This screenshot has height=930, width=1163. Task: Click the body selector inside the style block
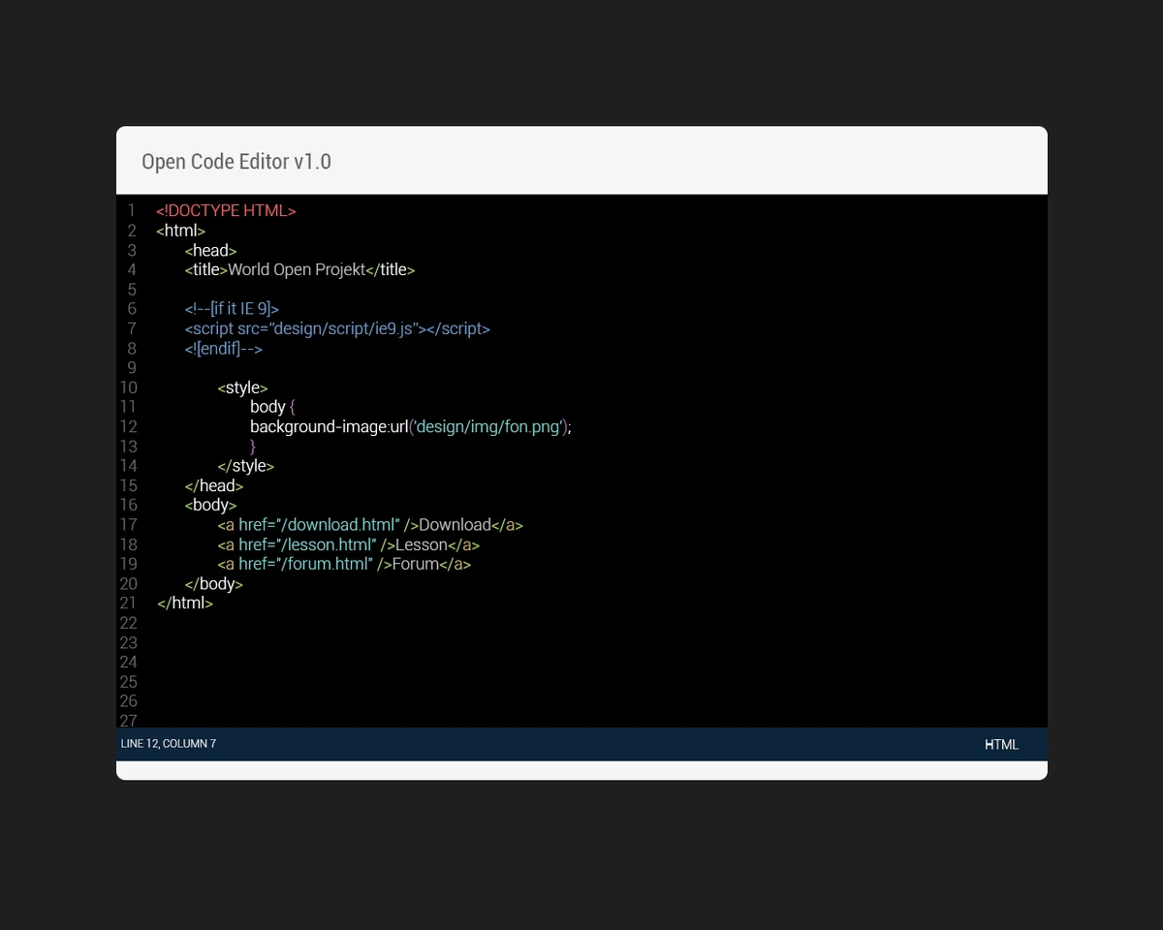(x=267, y=406)
